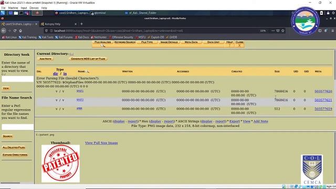
Task: Open browser home page icon
Action: pyautogui.click(x=20, y=30)
